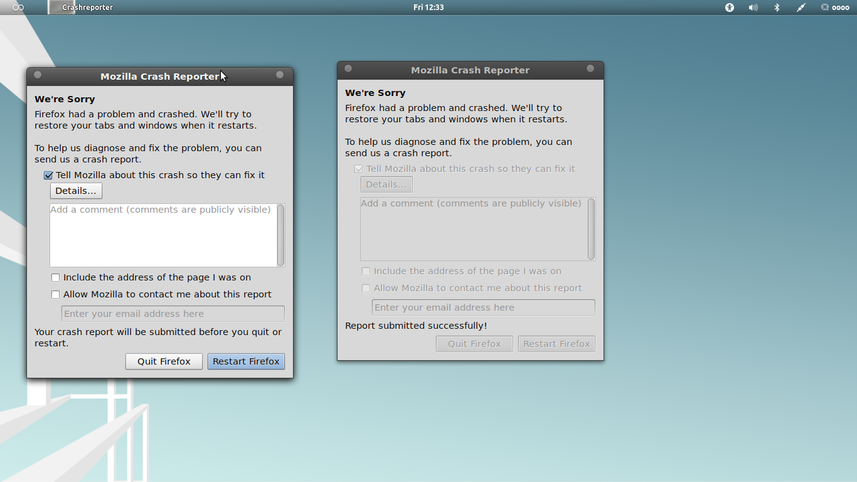
Task: Open the volume speaker icon in top panel
Action: tap(753, 8)
